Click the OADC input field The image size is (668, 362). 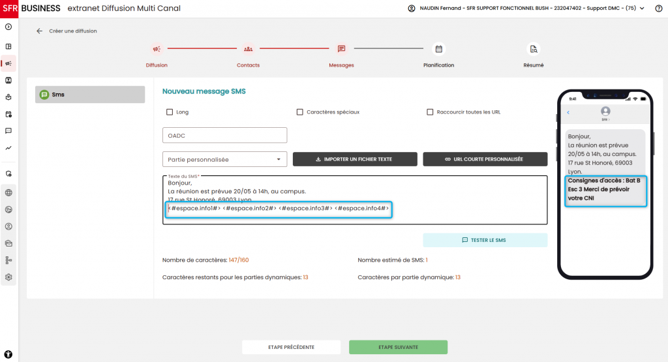tap(224, 136)
